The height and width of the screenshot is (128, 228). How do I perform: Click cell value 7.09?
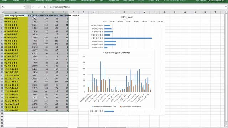33,63
